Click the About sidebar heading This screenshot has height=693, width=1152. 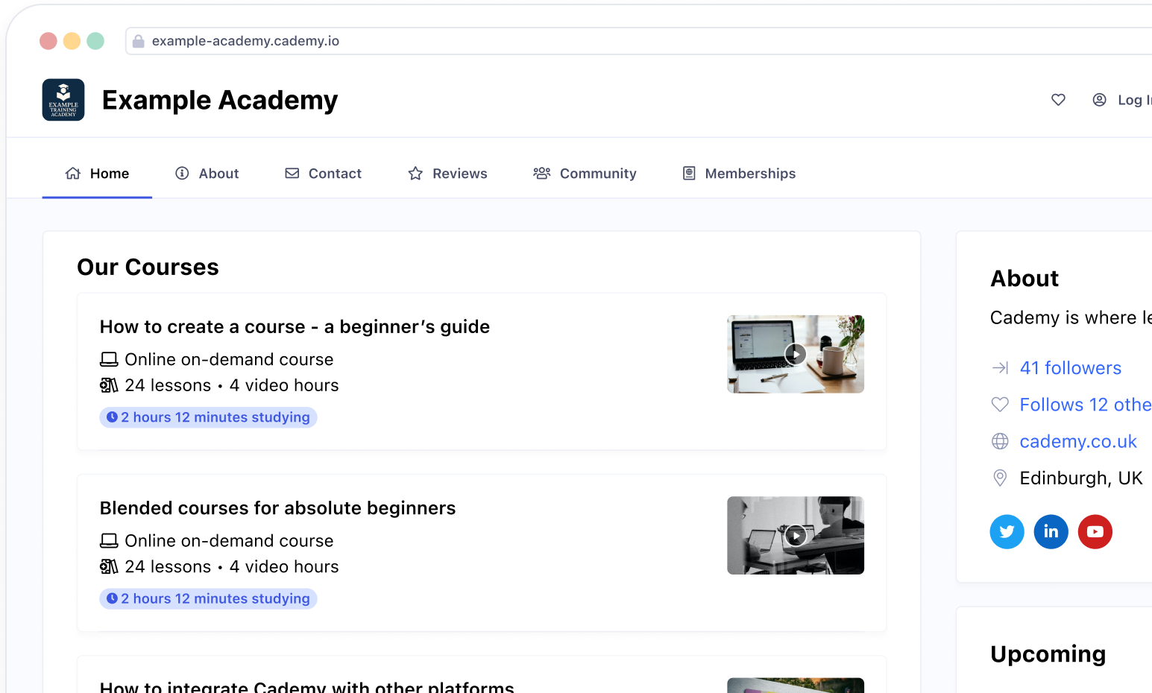click(1024, 278)
